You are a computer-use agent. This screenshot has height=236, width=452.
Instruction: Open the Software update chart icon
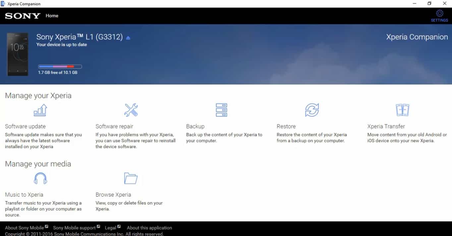40,110
